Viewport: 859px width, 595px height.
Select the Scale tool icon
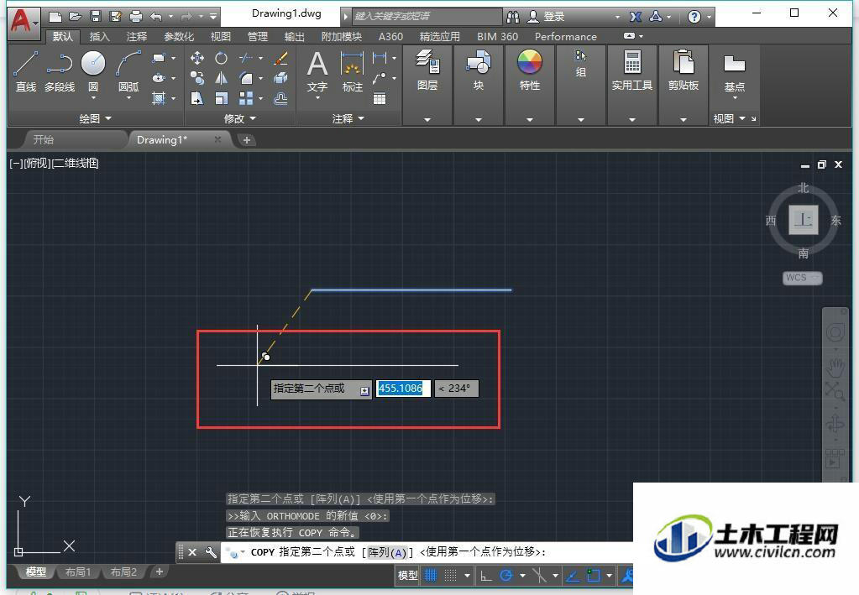[222, 98]
